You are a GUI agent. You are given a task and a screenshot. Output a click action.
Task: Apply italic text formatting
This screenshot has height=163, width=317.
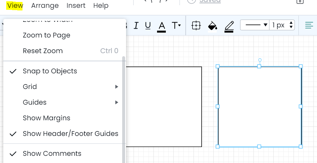point(136,26)
